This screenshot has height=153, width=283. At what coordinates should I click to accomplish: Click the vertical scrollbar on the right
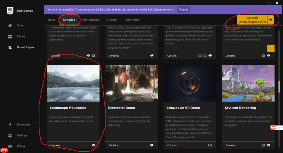click(279, 90)
